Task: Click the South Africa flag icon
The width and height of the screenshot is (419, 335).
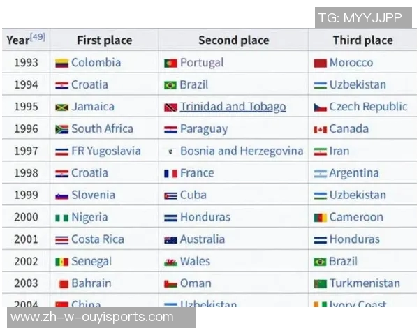Action: click(61, 129)
